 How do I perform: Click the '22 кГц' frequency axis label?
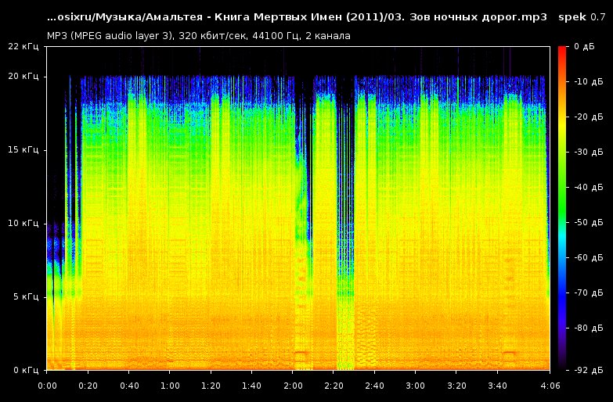23,46
